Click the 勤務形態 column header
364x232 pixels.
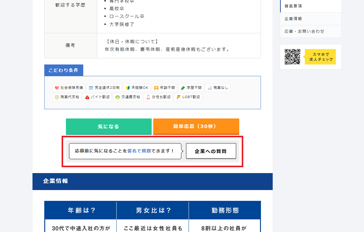tap(225, 210)
